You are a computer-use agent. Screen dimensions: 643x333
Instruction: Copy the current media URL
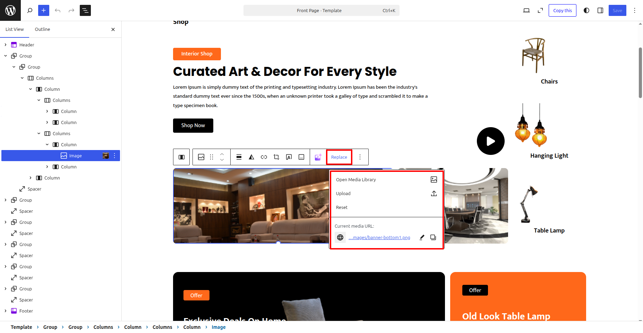(433, 237)
